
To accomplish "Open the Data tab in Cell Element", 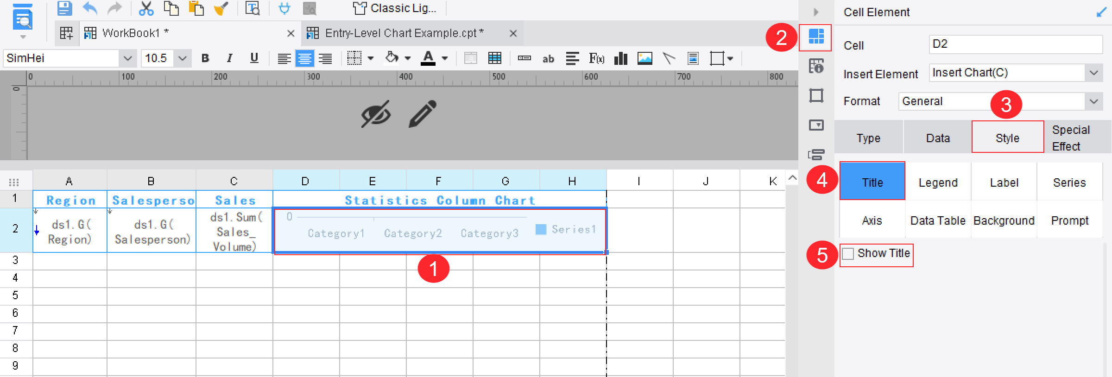I will [x=938, y=138].
